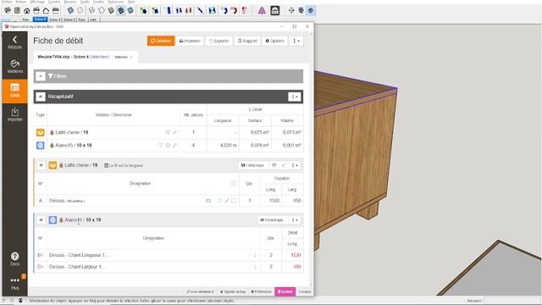Expand the Filtres section
The image size is (542, 305).
[x=41, y=76]
